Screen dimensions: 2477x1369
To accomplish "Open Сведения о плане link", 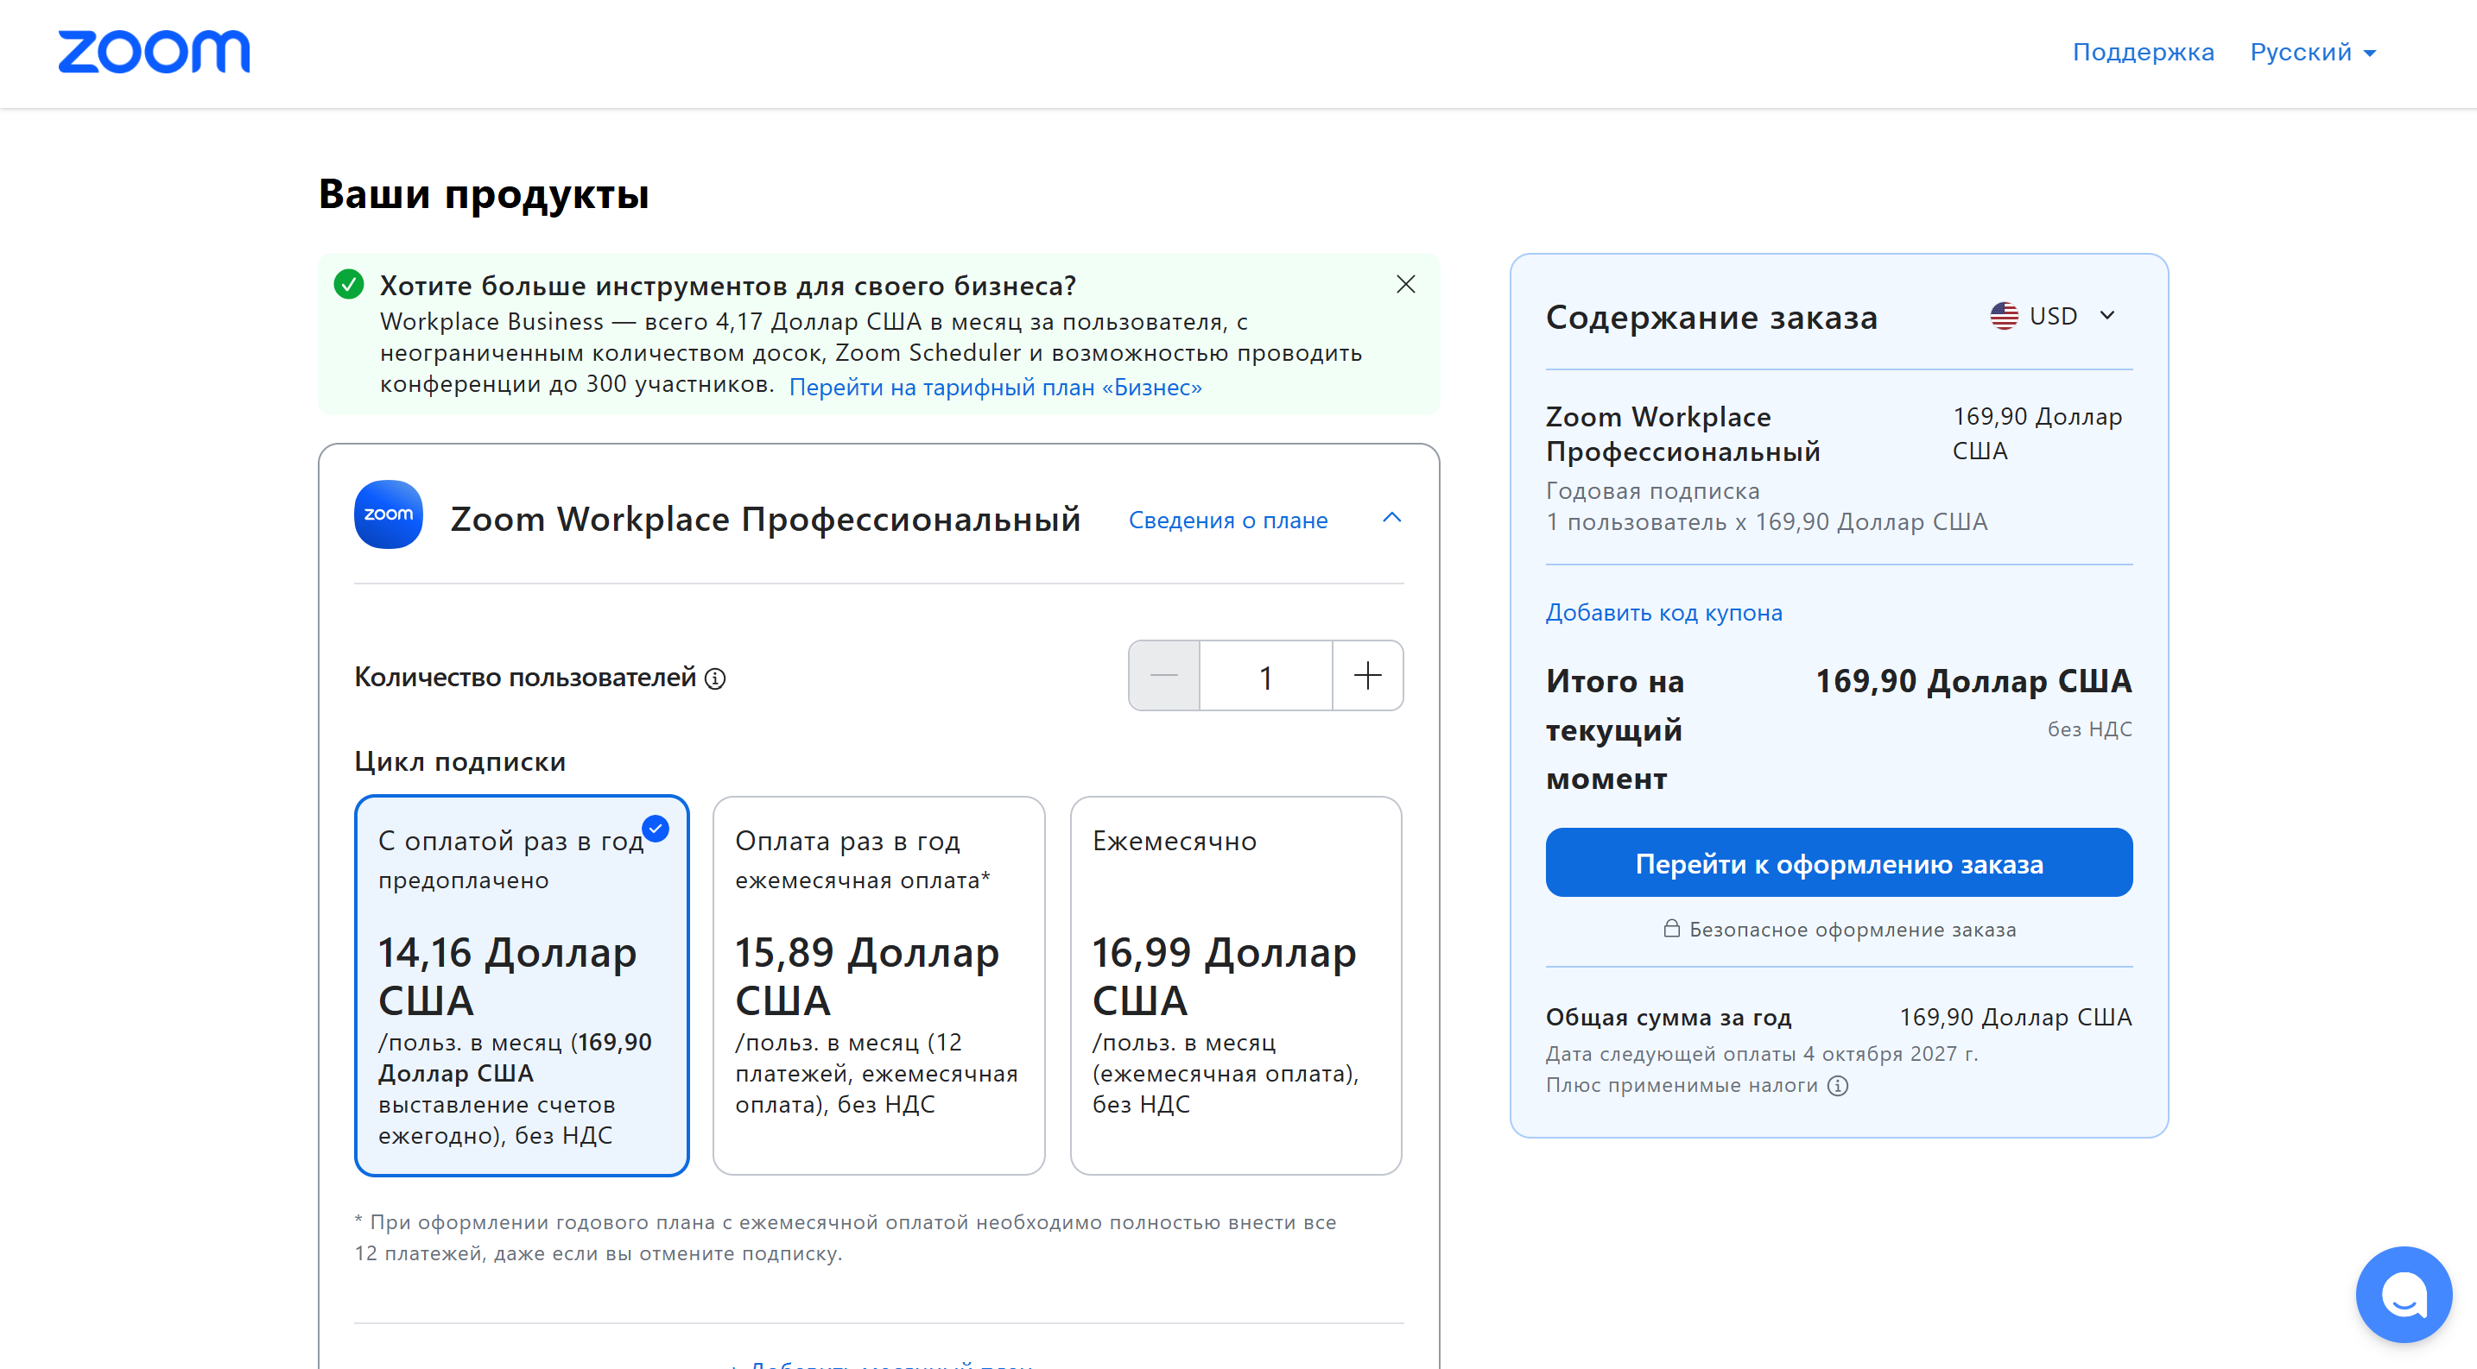I will tap(1228, 520).
